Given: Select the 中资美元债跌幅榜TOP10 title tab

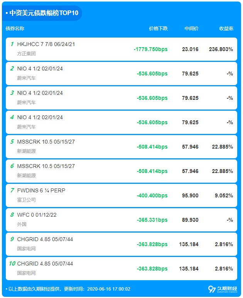Looking at the screenshot, I should click(42, 13).
